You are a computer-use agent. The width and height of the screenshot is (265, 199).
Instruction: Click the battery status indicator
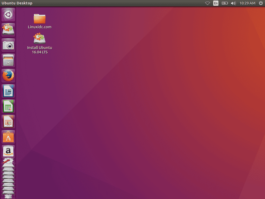click(225, 3)
